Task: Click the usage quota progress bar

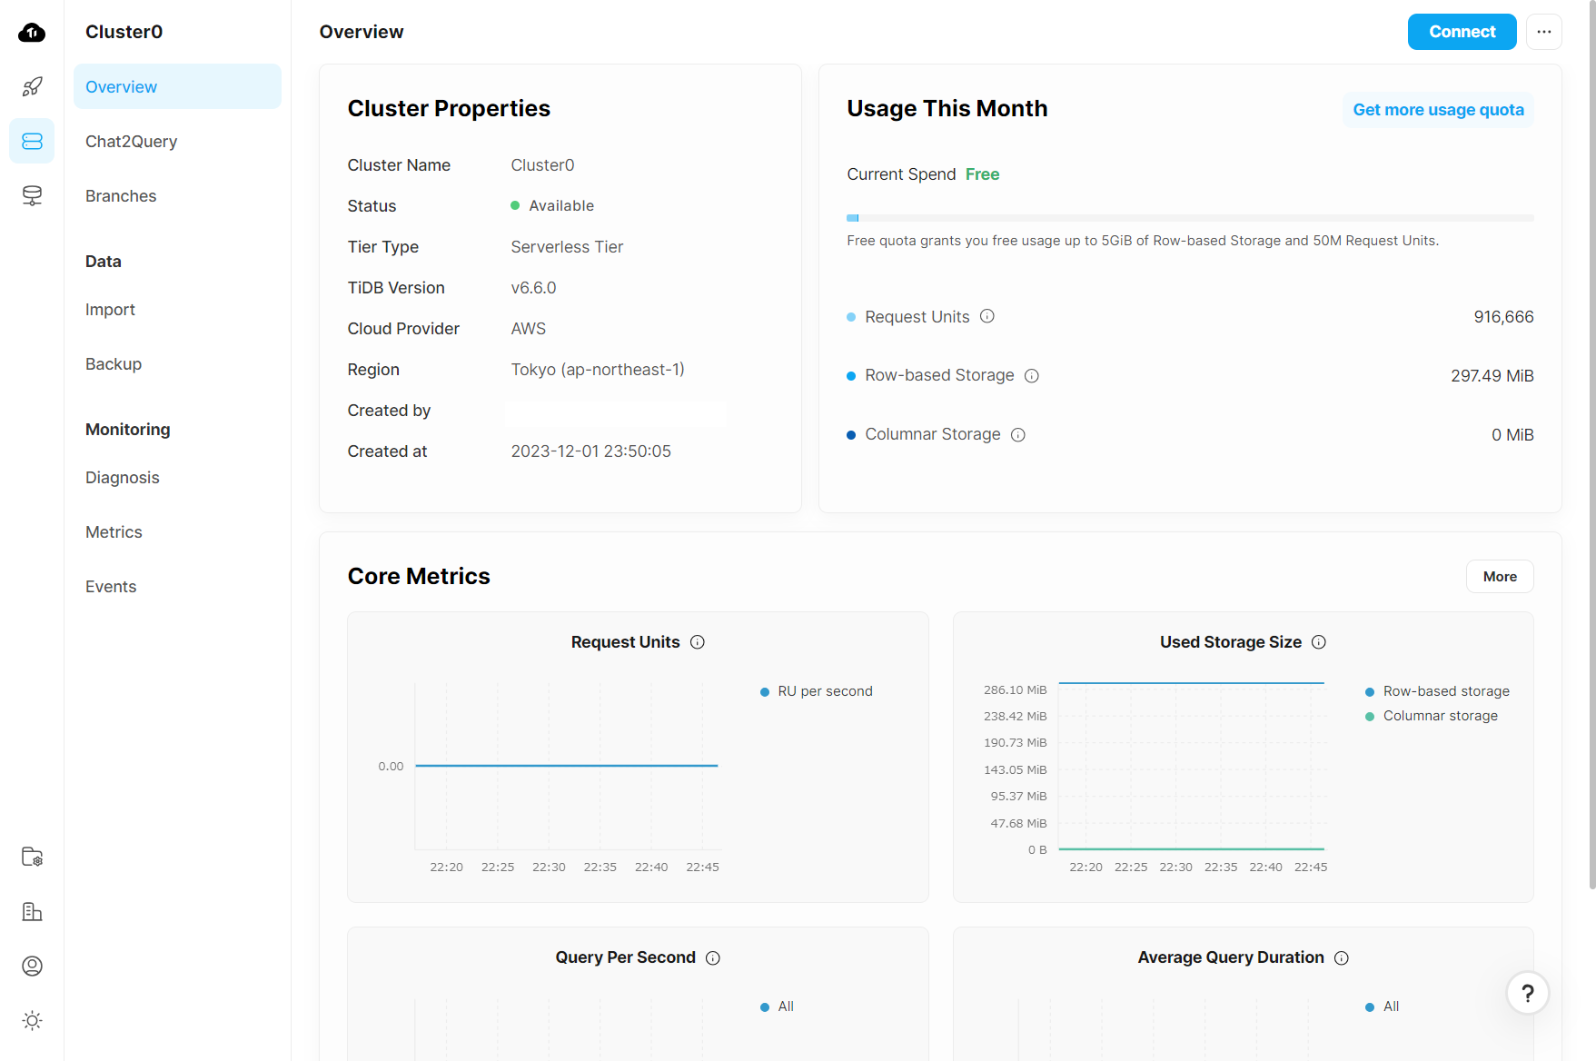Action: point(1190,218)
